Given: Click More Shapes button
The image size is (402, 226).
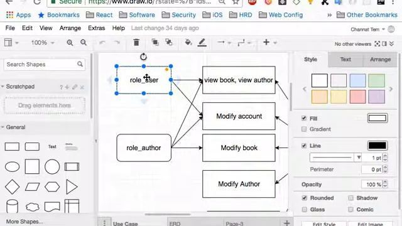Looking at the screenshot, I should pyautogui.click(x=24, y=222).
